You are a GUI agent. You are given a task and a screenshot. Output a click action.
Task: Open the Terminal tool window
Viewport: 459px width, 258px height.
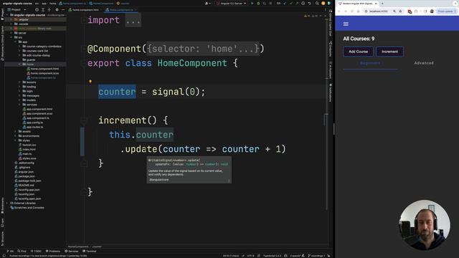click(90, 251)
